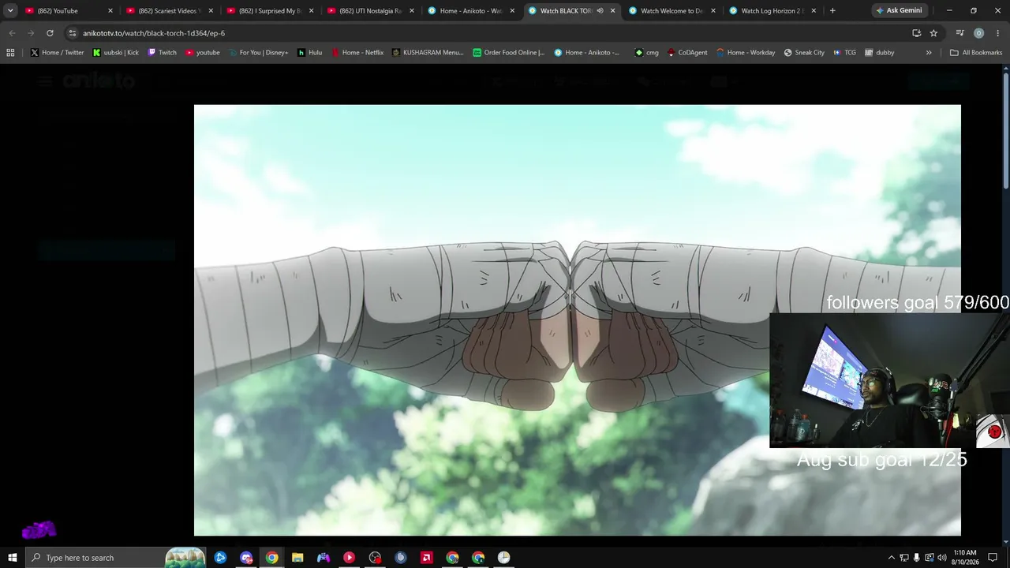Screen dimensions: 1010x568
Task: Open the uubski | Kick bookmark
Action: click(115, 53)
